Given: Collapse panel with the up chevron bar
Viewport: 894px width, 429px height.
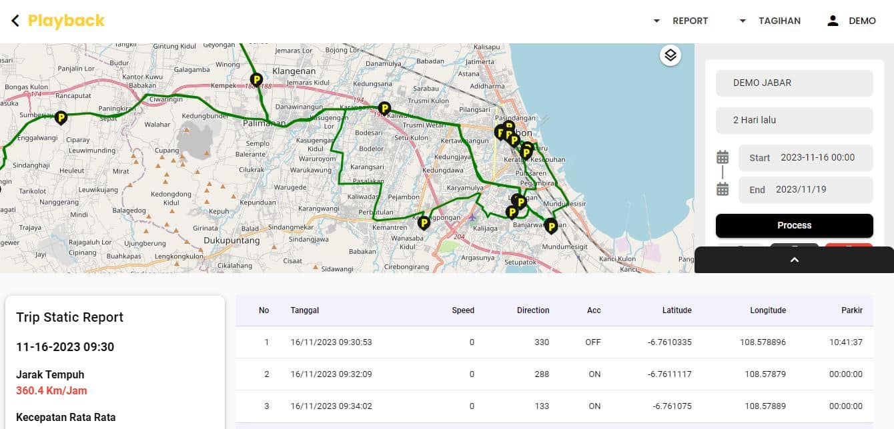Looking at the screenshot, I should 794,260.
